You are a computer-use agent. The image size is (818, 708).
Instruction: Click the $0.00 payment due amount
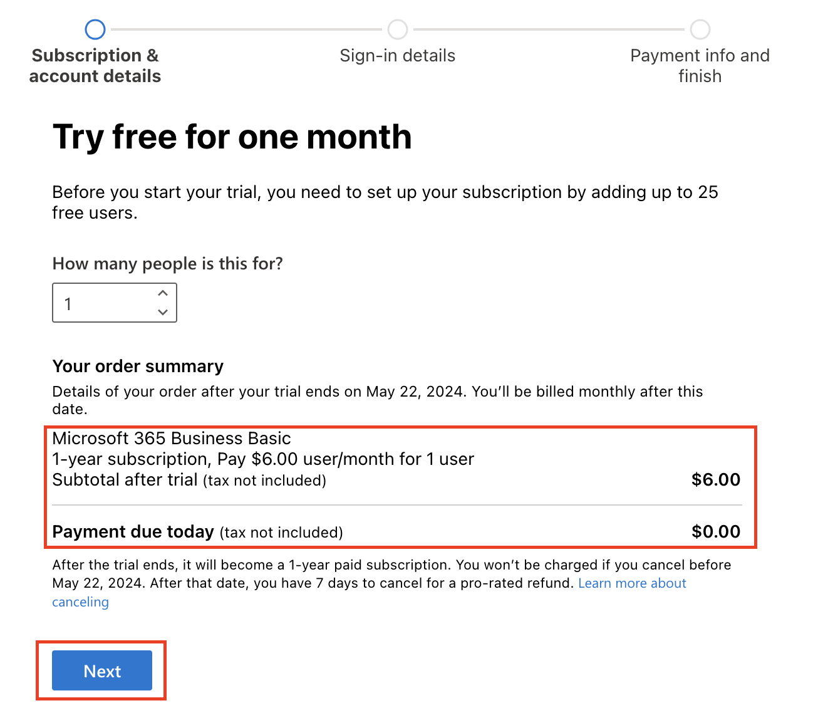click(x=716, y=532)
